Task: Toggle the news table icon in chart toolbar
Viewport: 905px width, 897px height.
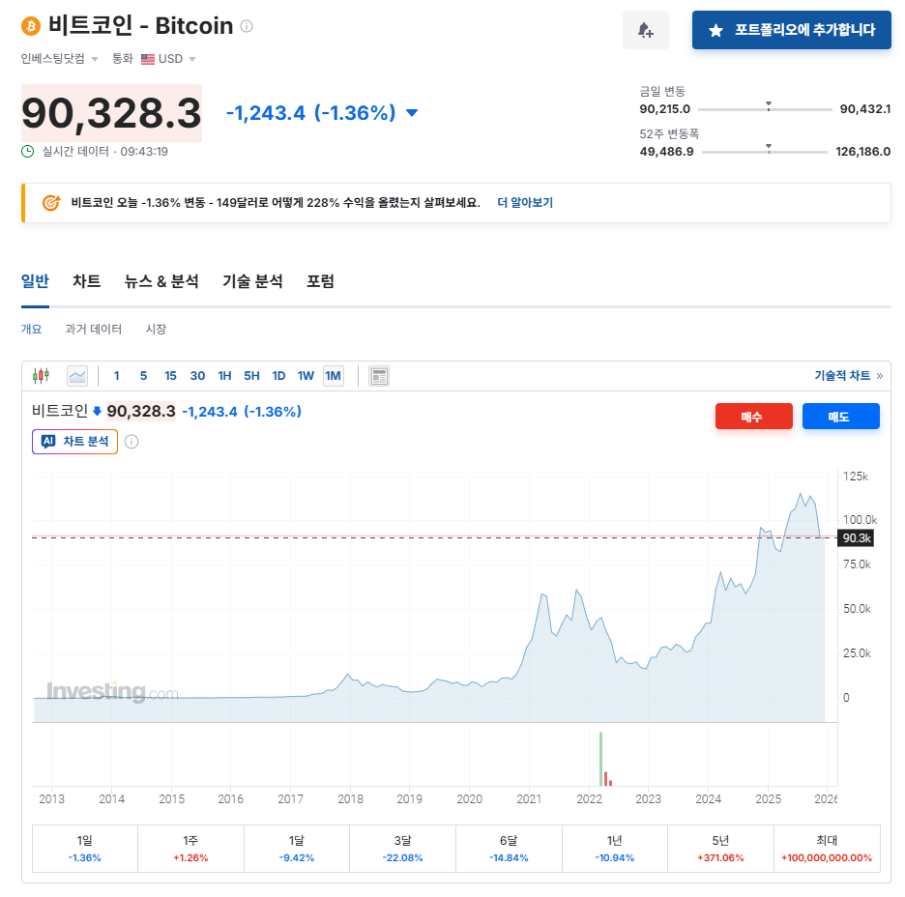Action: 379,376
